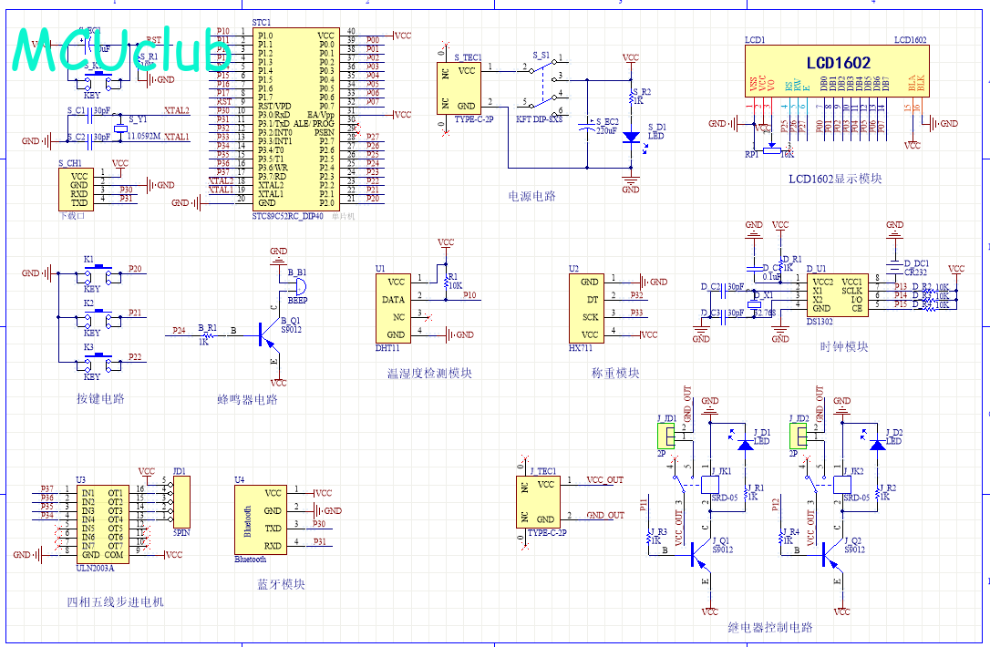This screenshot has width=990, height=647.
Task: Click the P12 net label at J_R4
Action: pos(776,504)
